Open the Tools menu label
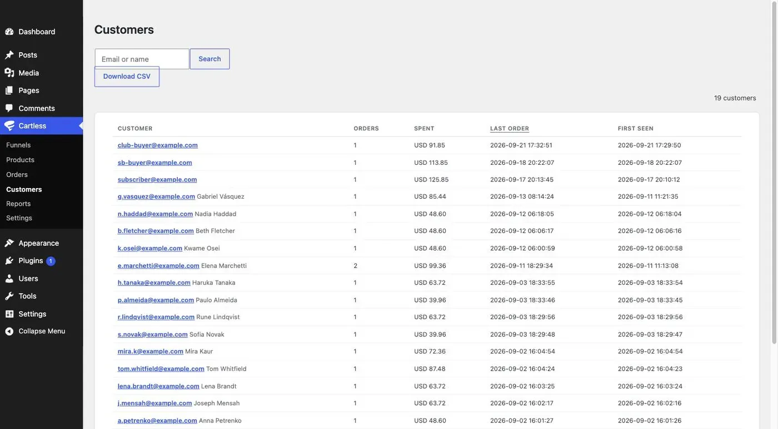 [x=27, y=296]
